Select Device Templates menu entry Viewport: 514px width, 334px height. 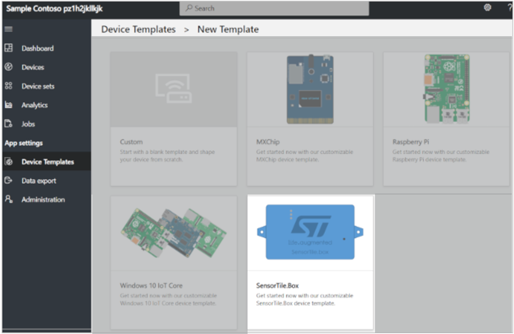47,161
